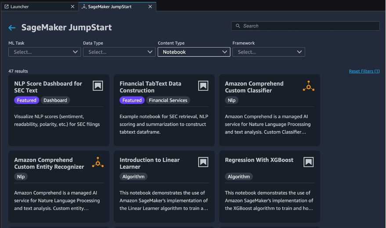Open the Regression With XGBoost title
Viewport: 386px width, 228px height.
click(x=259, y=160)
